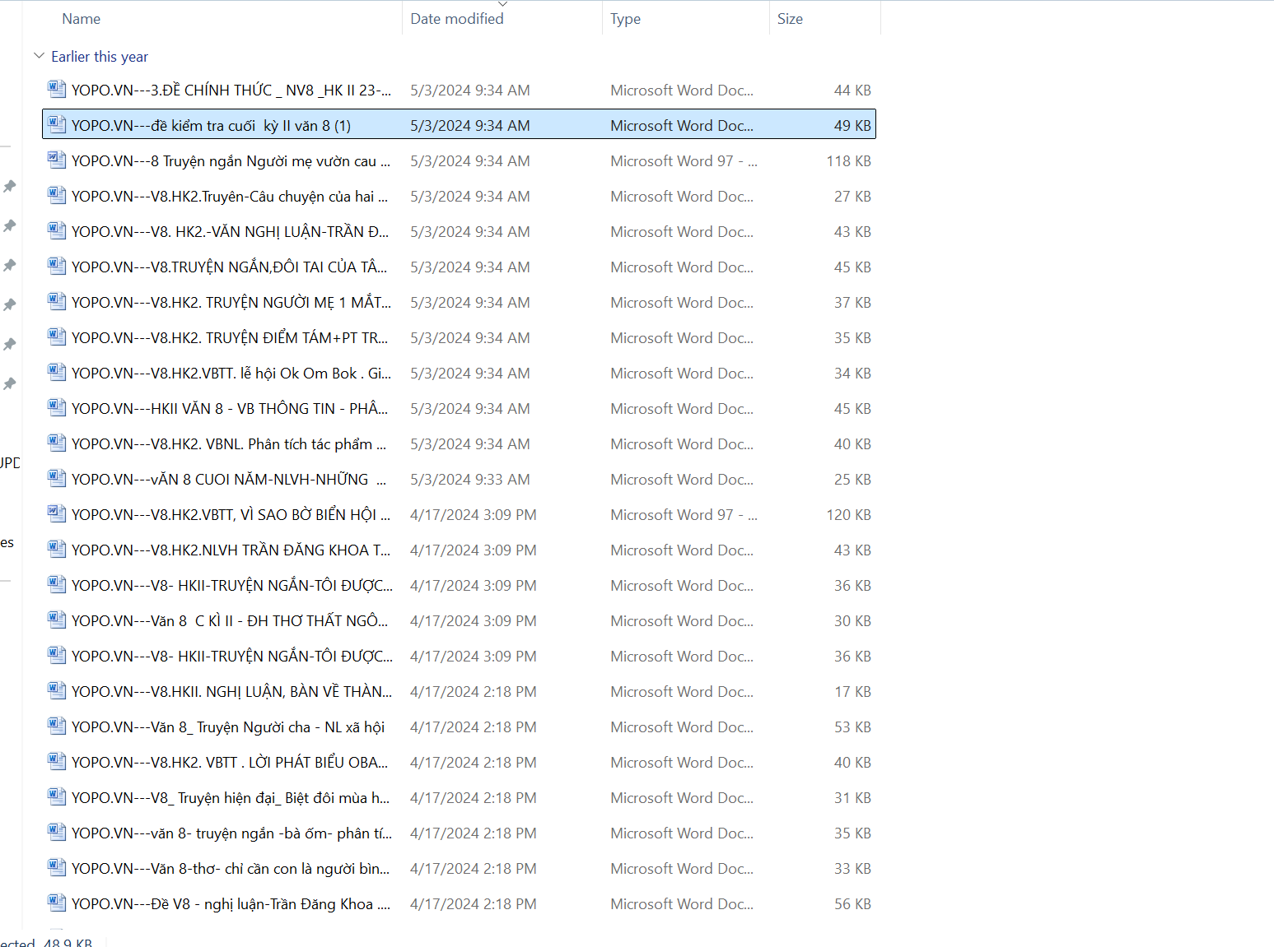This screenshot has width=1274, height=947.
Task: Click Word icon of 'truyện ngắn -bà ốm' file
Action: (x=57, y=832)
